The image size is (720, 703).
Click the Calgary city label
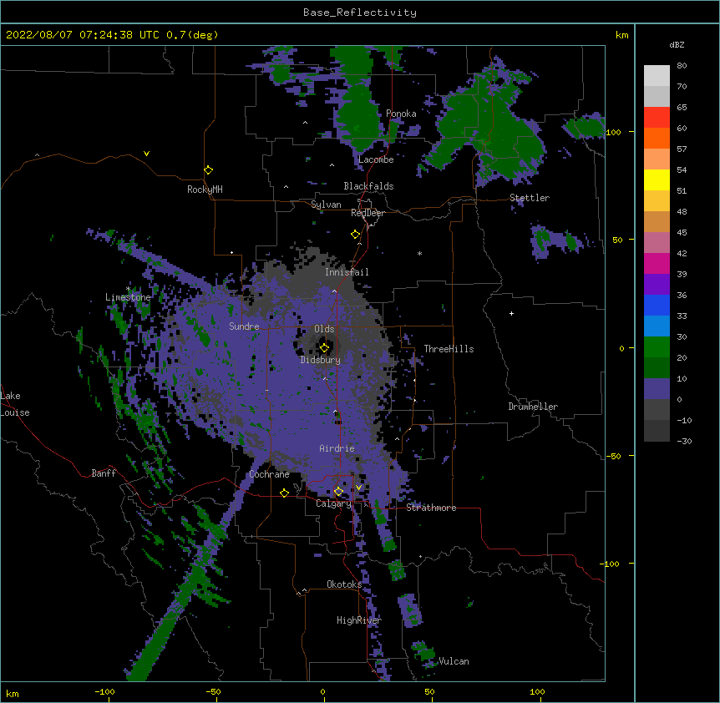[333, 503]
